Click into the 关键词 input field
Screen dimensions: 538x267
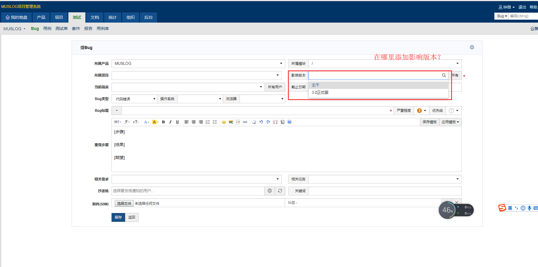[385, 191]
